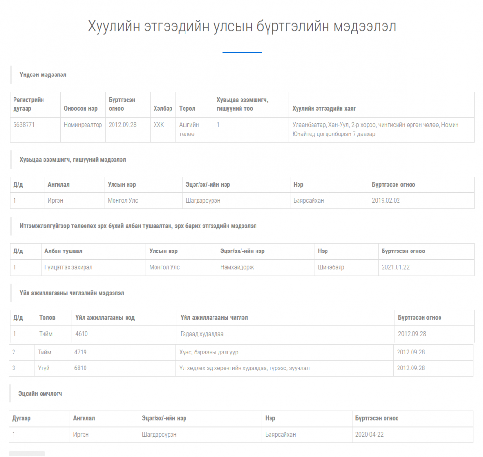
Task: Select Баярсайхан in the shareholder table
Action: [308, 200]
